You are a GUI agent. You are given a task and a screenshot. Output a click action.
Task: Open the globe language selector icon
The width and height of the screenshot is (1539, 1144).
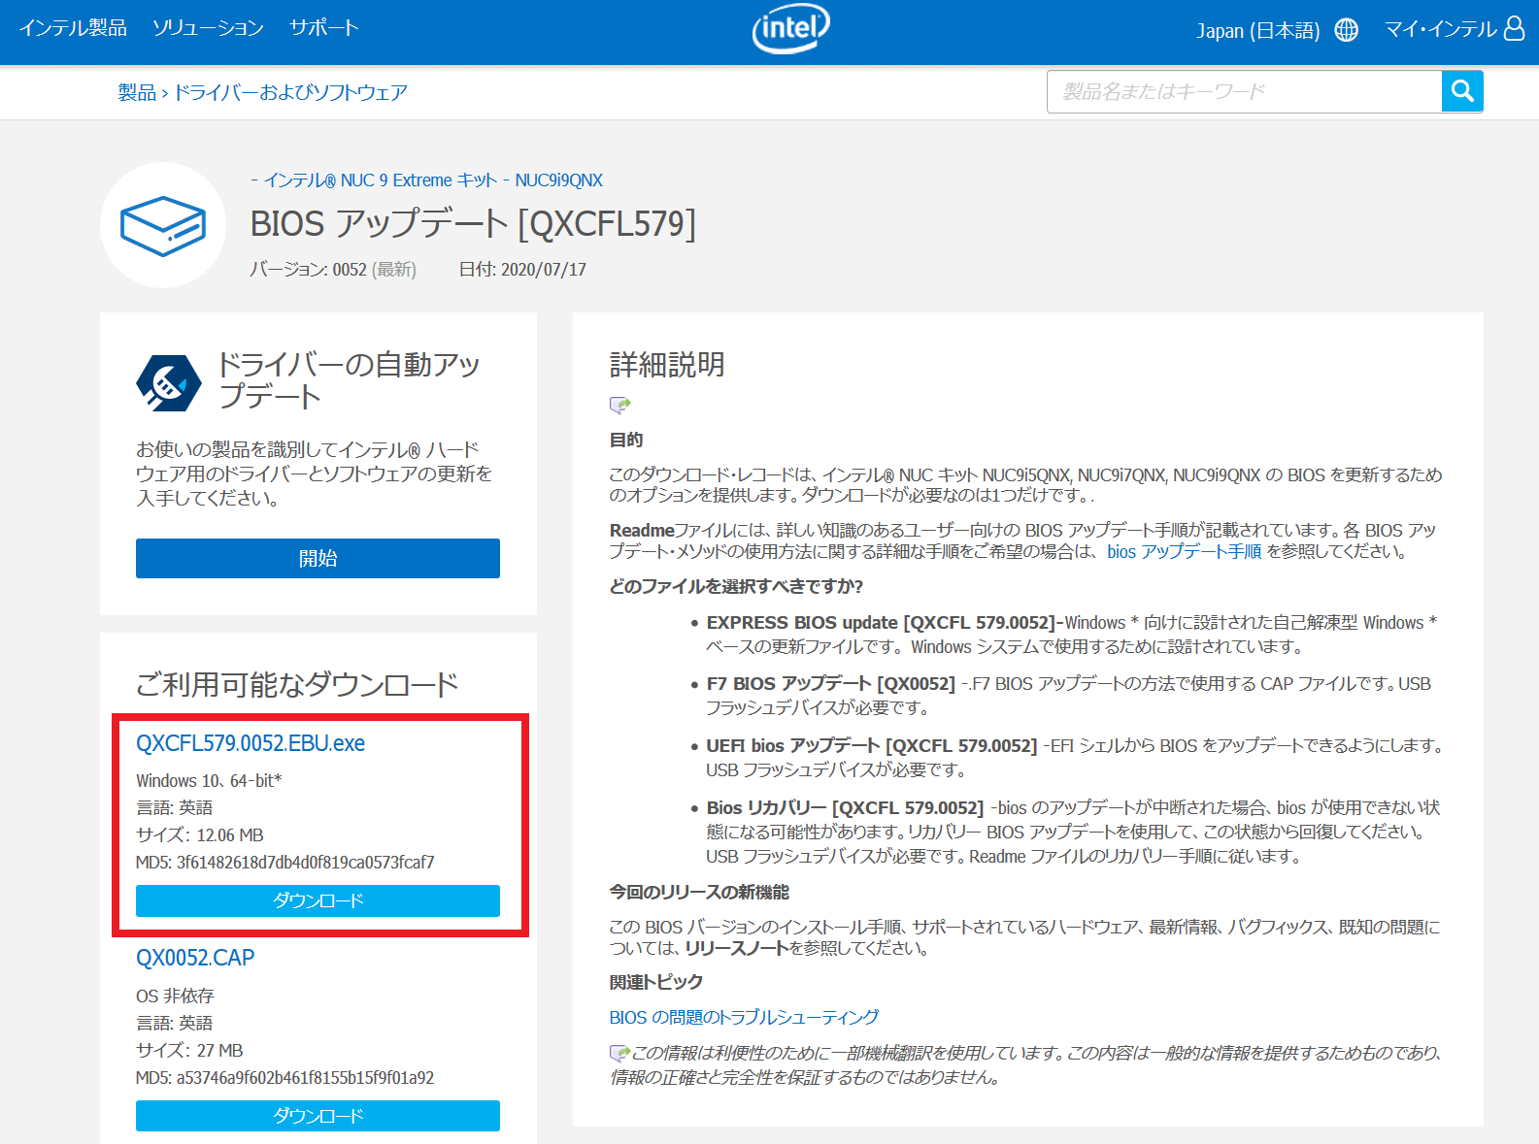pos(1346,30)
